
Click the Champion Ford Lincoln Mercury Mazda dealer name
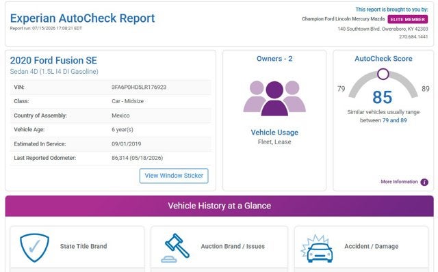coord(343,19)
